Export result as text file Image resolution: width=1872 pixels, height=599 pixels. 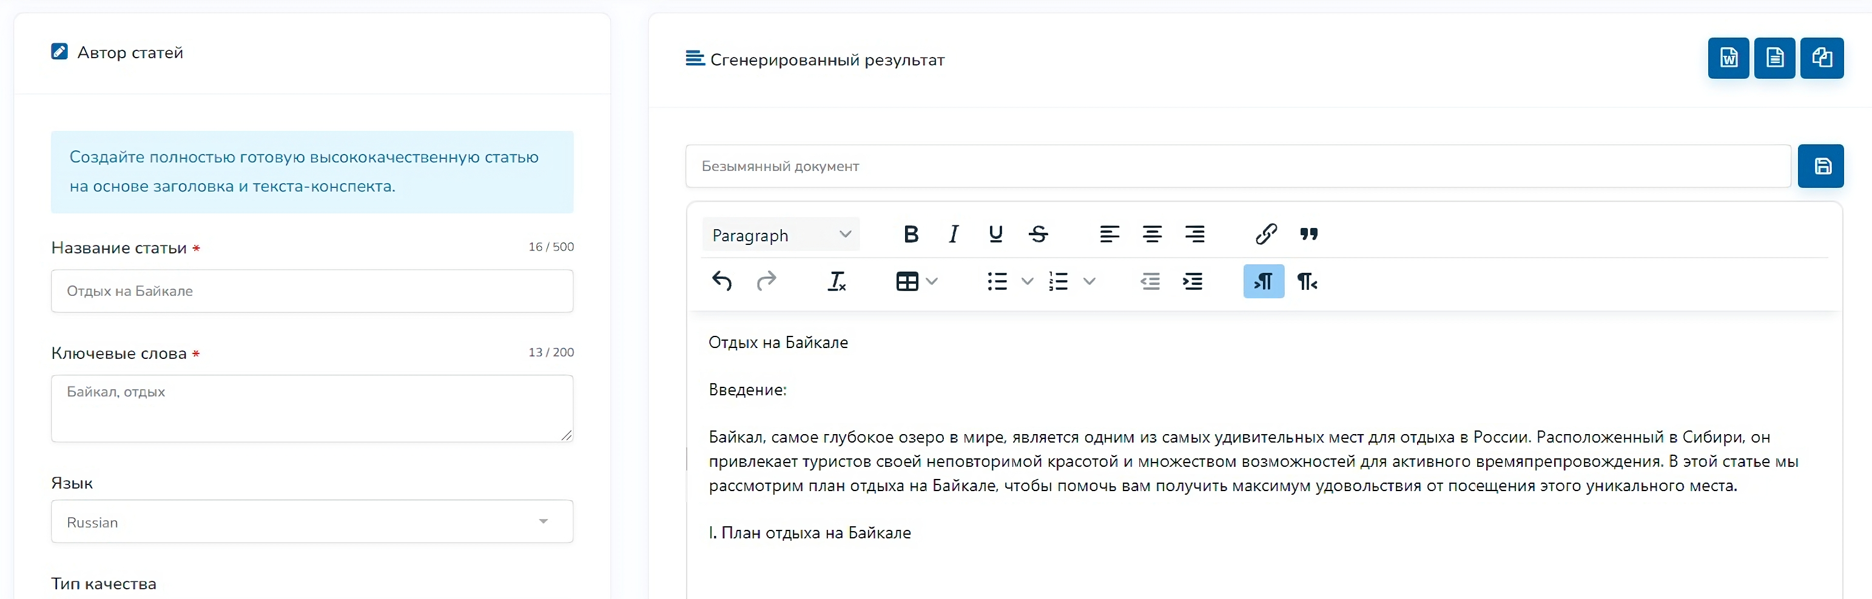[x=1774, y=58]
